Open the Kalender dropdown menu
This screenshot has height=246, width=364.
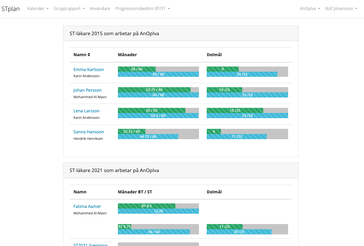37,8
